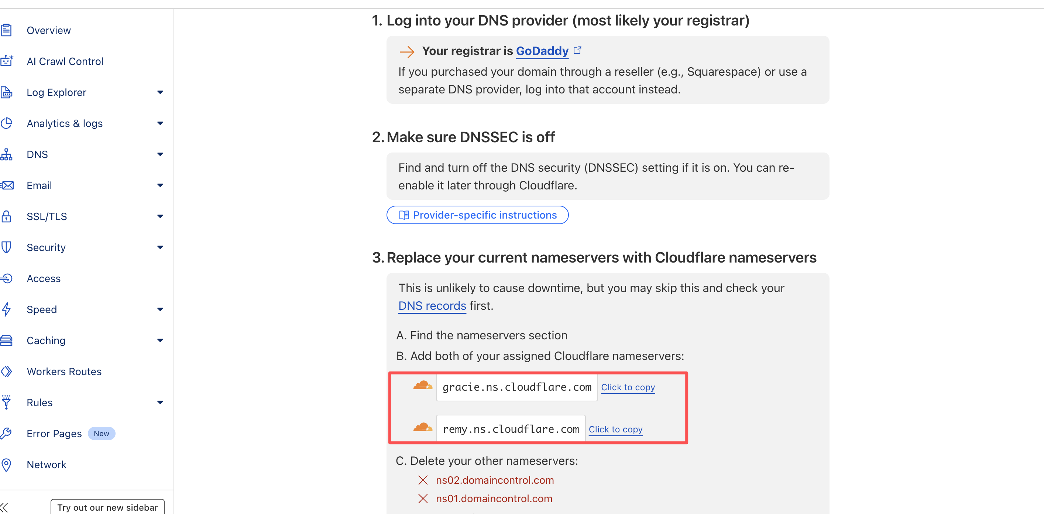Expand the Caching submenu arrow
Screen dimensions: 1044x514
point(160,340)
